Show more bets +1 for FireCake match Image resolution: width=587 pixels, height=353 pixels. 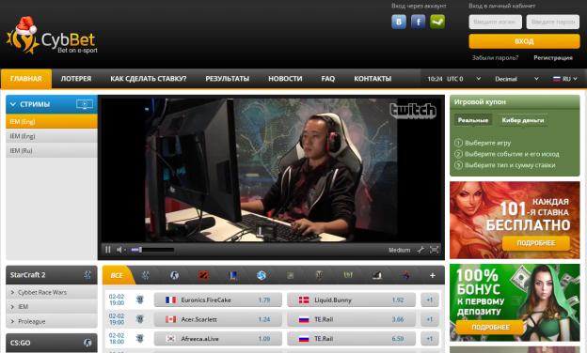tap(429, 300)
